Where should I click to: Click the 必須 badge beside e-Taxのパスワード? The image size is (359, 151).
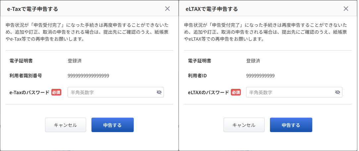coord(56,92)
